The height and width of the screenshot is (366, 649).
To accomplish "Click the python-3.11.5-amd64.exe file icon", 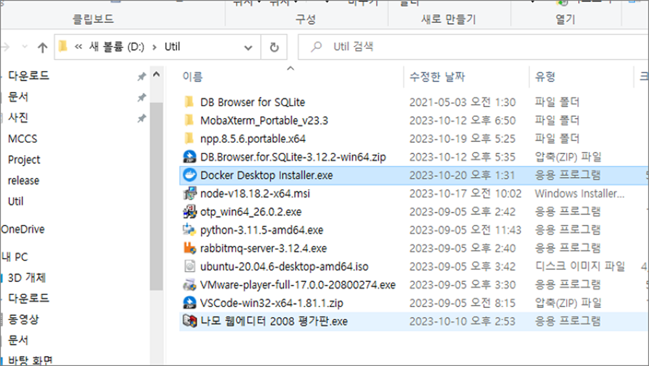I will (190, 230).
